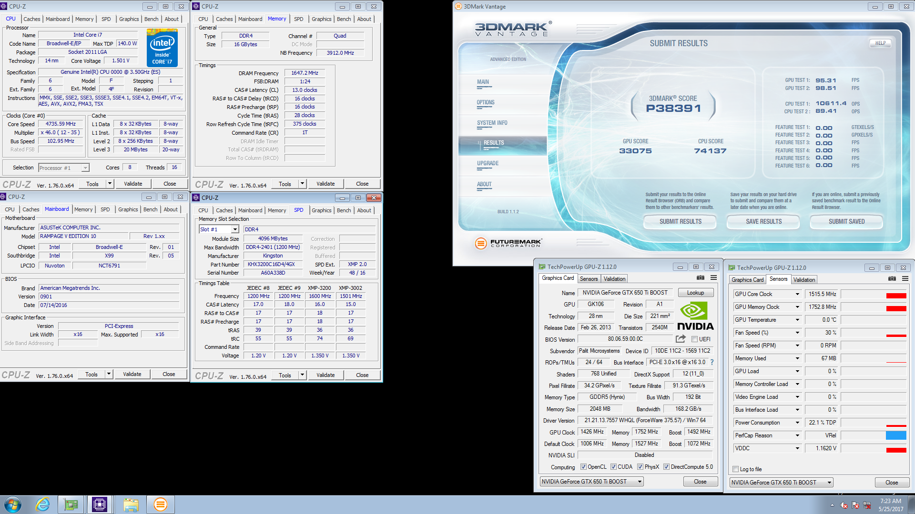Click the PerfCap Reason blue graph bar
The image size is (915, 514).
895,435
